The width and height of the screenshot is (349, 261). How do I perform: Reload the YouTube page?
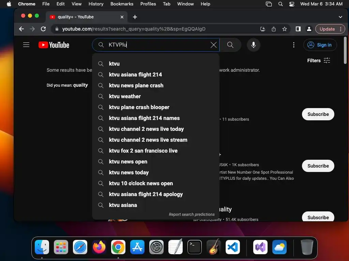pos(43,29)
